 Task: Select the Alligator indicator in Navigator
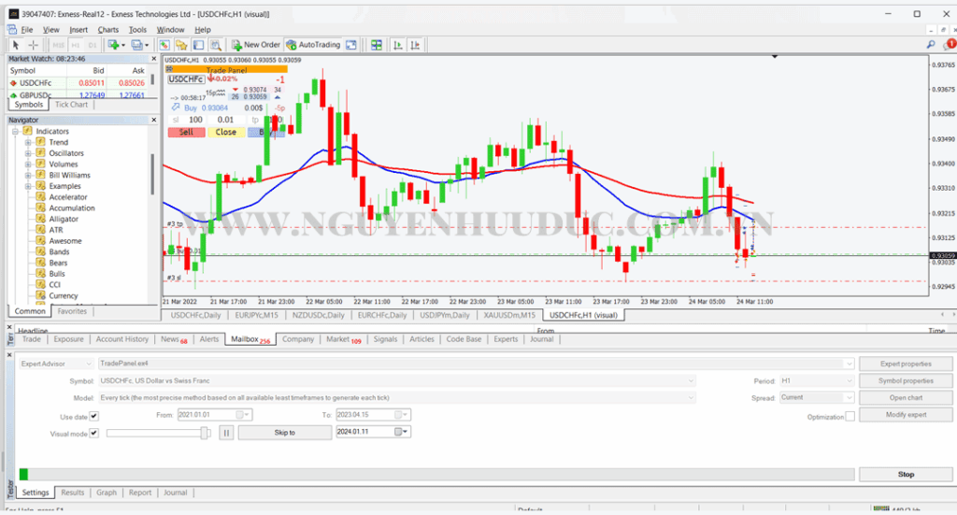click(x=64, y=219)
